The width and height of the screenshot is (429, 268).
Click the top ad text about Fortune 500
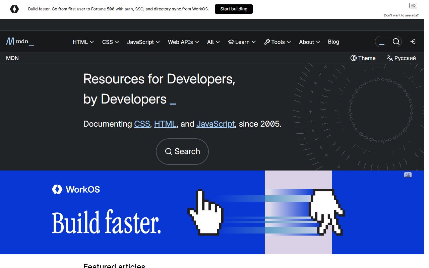tap(118, 9)
